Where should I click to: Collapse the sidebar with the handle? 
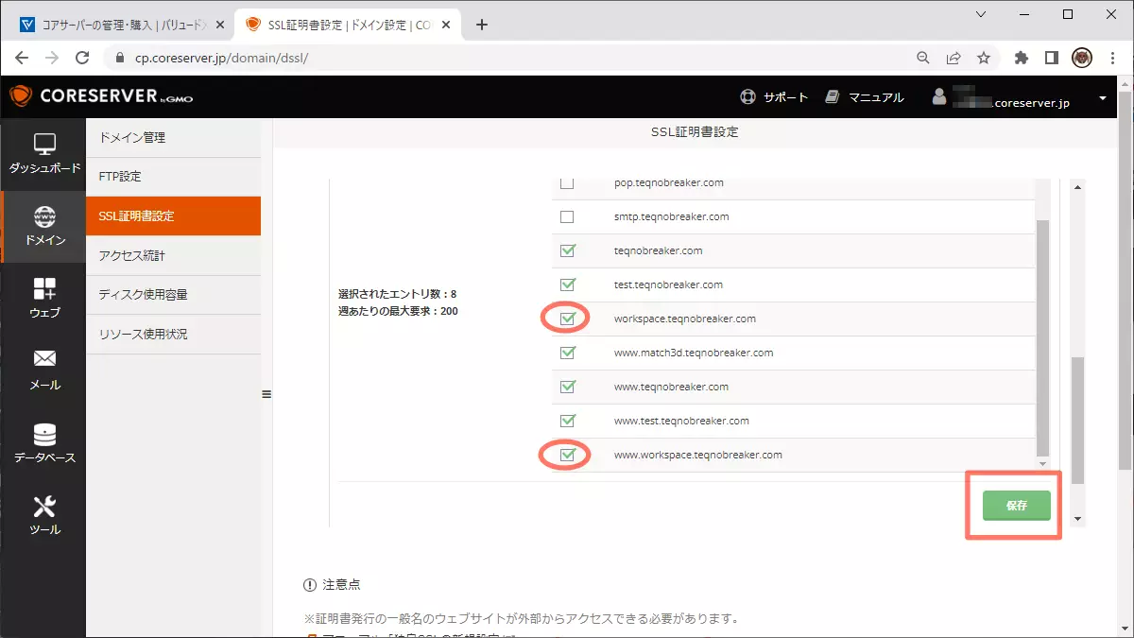(x=266, y=394)
